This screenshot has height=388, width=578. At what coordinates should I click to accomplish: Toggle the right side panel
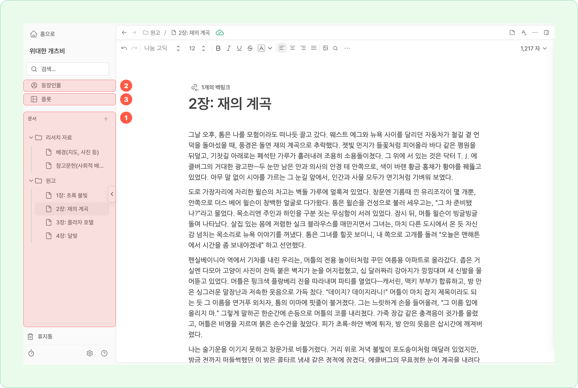pyautogui.click(x=546, y=33)
